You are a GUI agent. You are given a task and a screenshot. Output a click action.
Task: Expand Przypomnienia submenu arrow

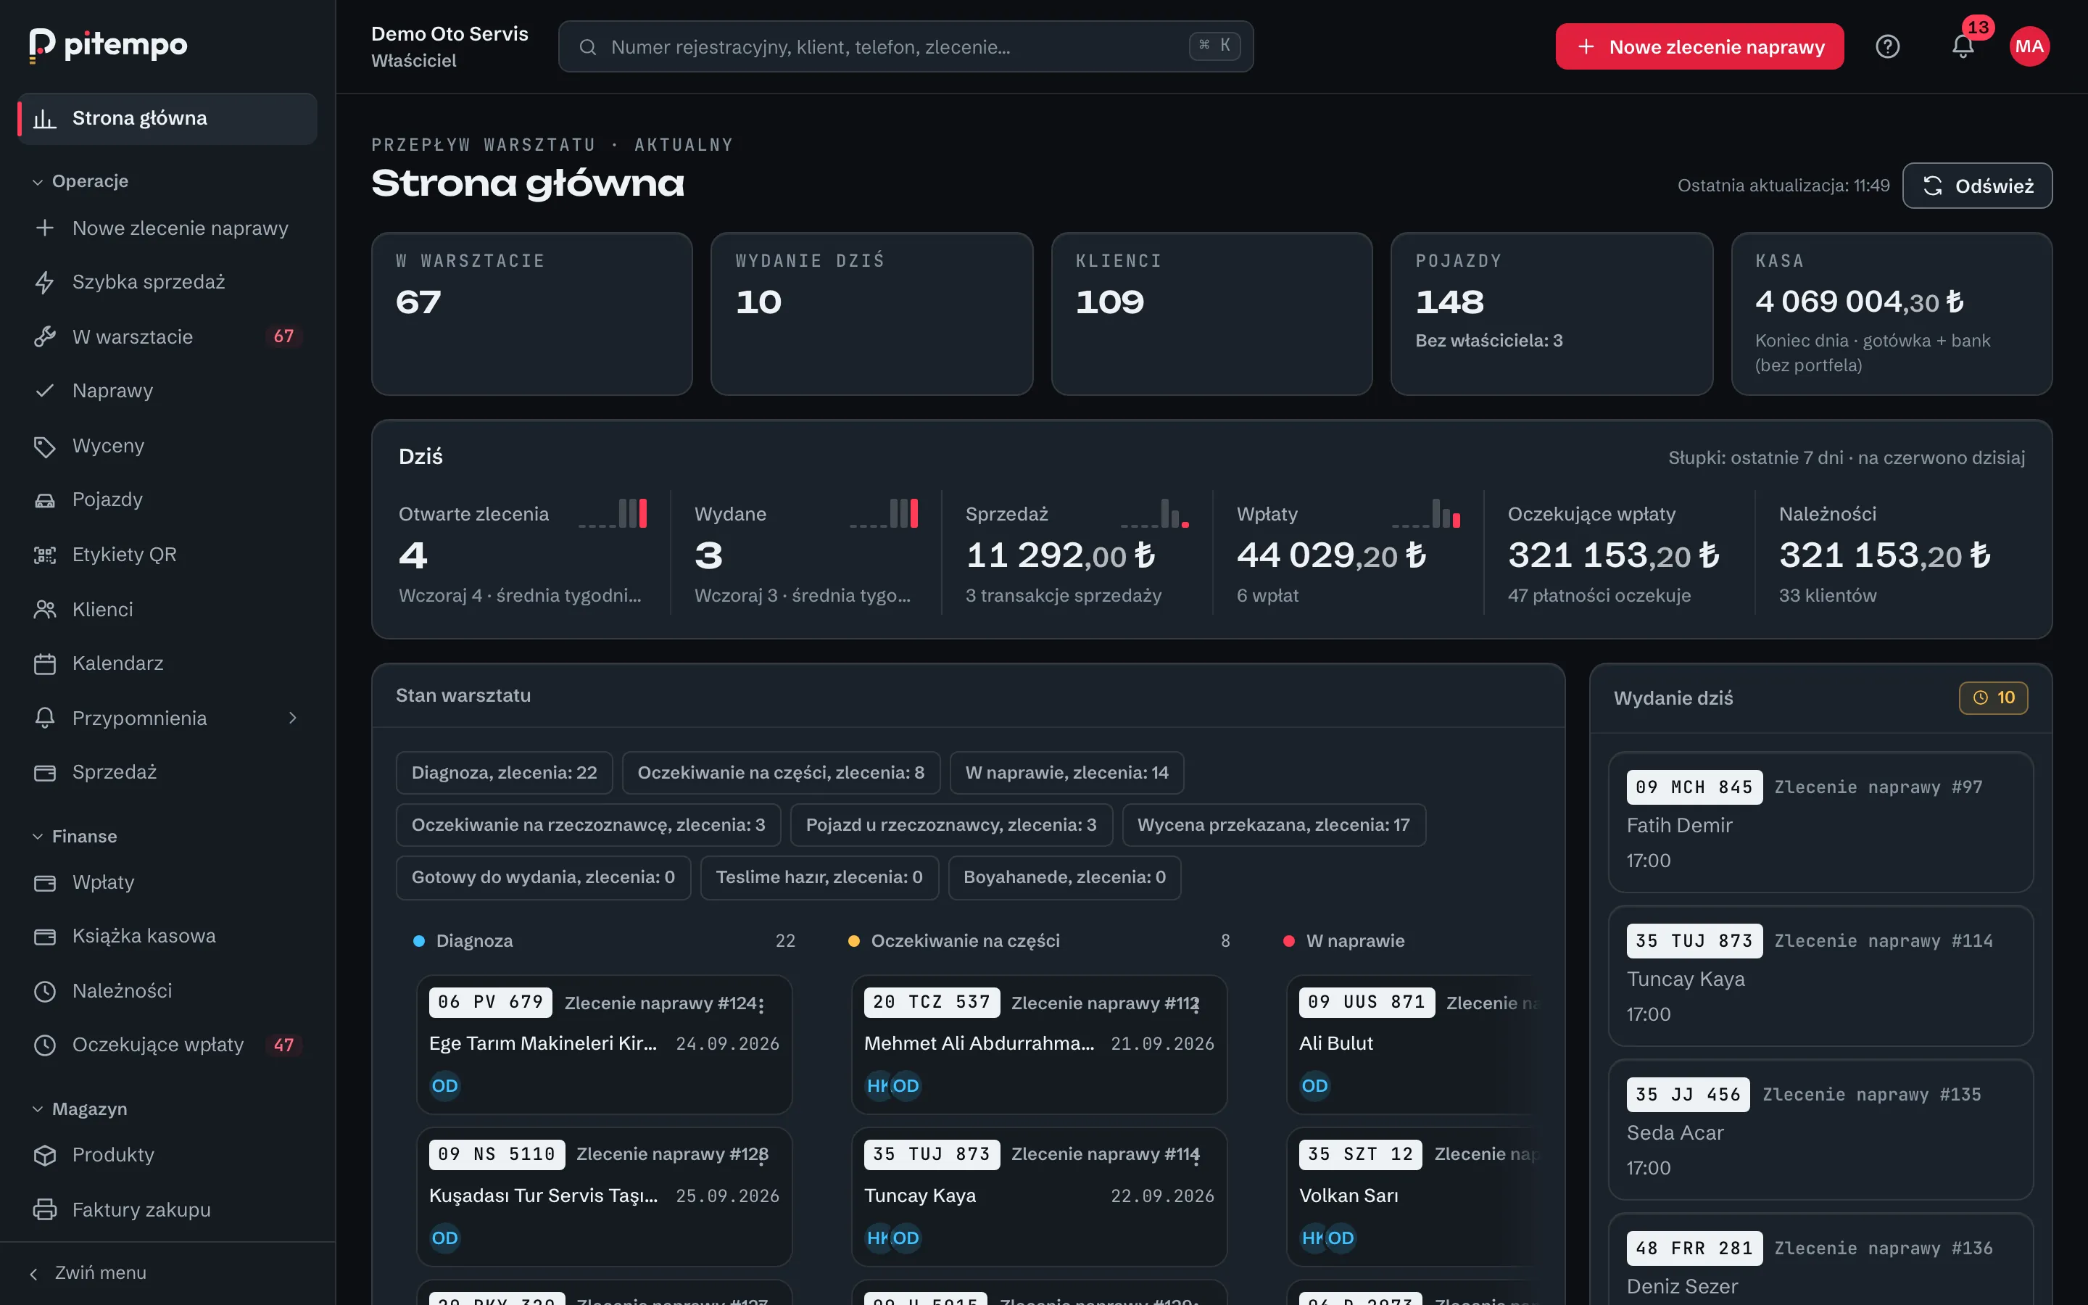(x=292, y=718)
